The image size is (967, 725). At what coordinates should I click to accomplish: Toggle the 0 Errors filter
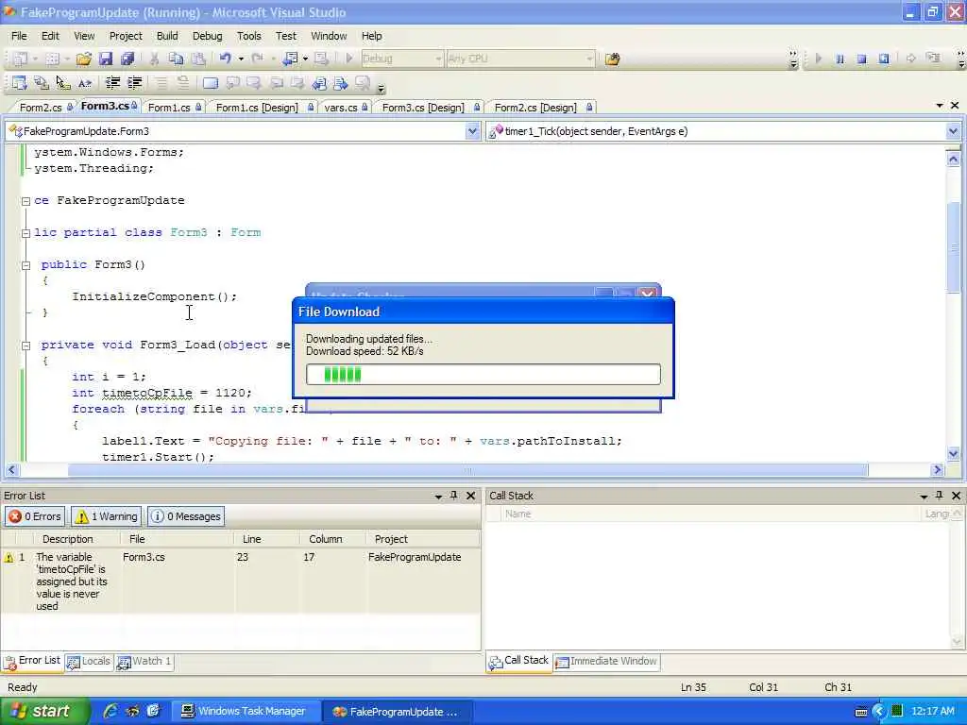click(x=35, y=516)
